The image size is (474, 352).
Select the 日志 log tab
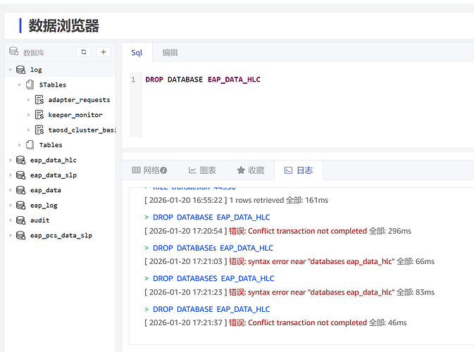298,170
